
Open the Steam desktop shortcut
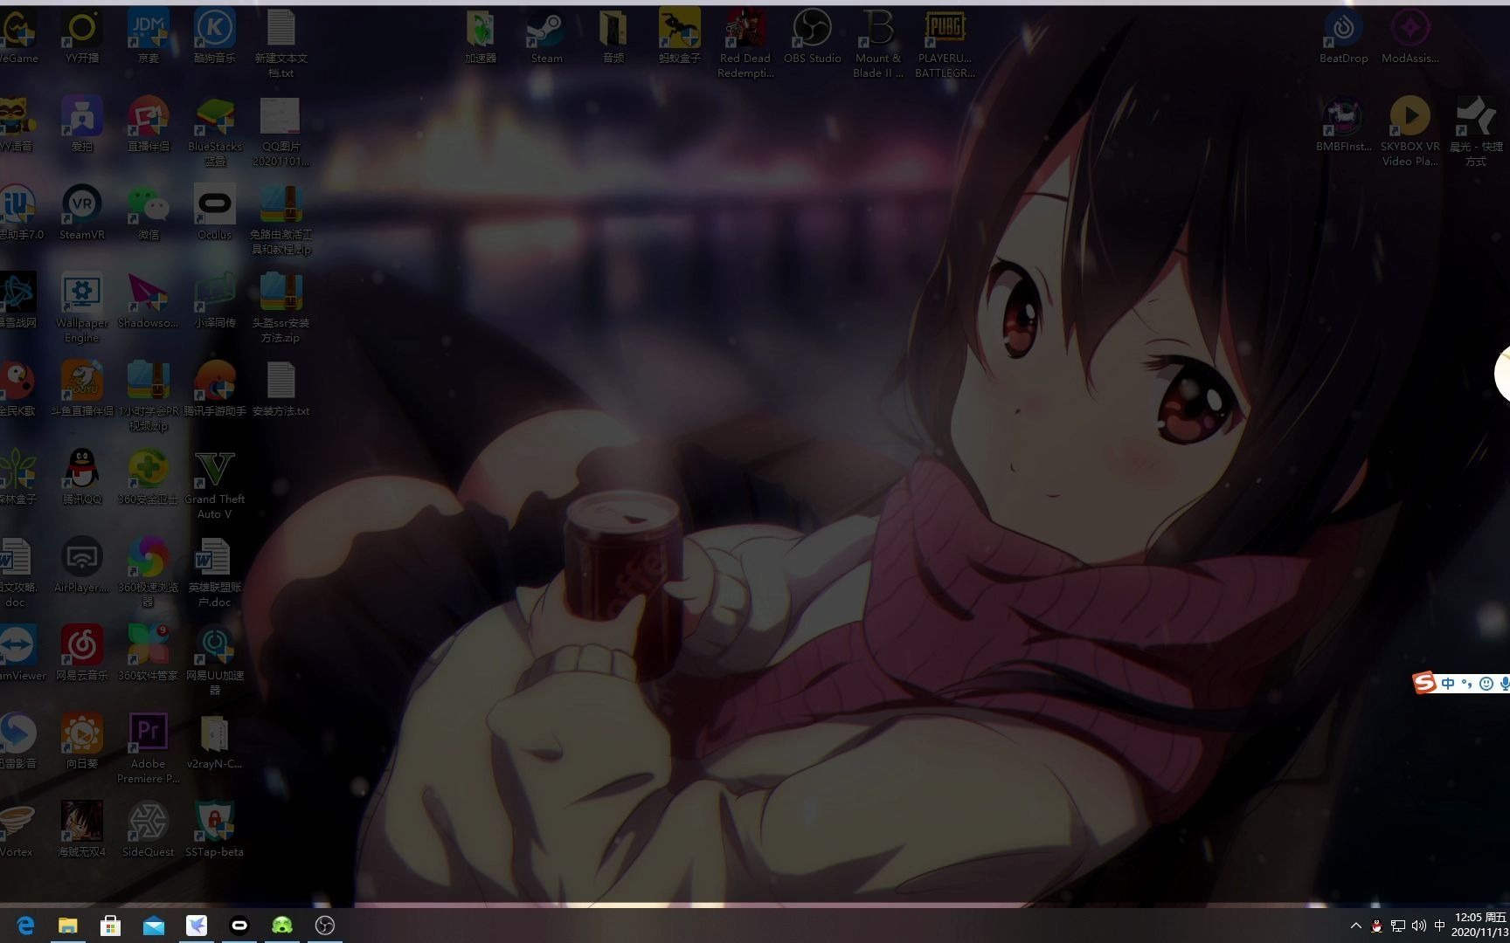click(547, 37)
